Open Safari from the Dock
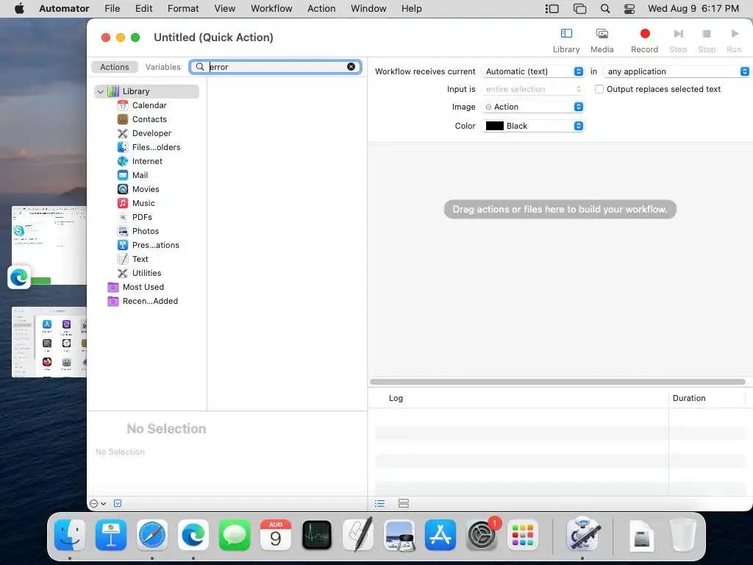 [152, 535]
